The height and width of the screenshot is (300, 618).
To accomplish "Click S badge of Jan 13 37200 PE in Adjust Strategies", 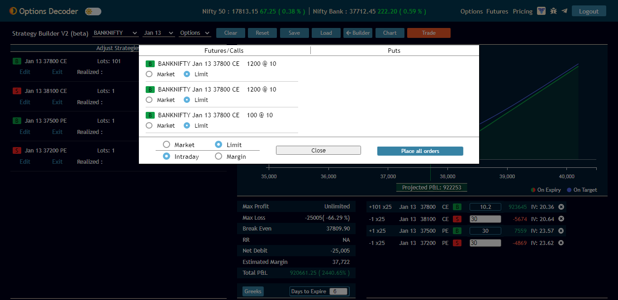I will point(17,151).
